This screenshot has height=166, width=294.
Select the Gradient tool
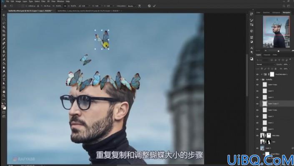tap(4, 63)
